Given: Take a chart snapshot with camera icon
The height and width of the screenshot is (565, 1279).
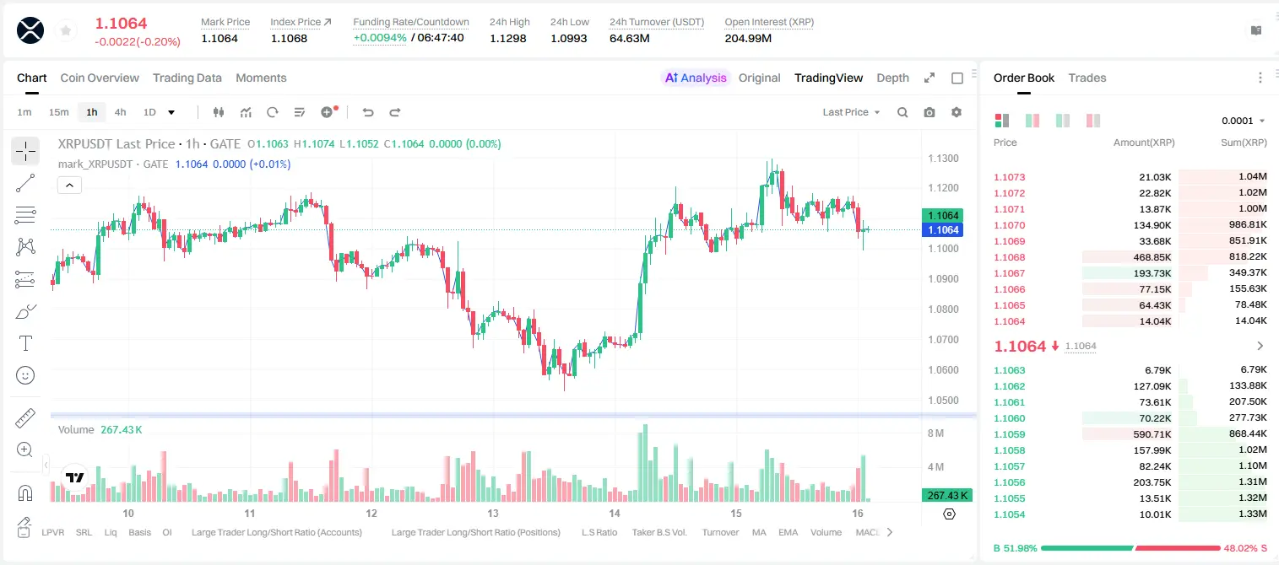Looking at the screenshot, I should pos(929,112).
